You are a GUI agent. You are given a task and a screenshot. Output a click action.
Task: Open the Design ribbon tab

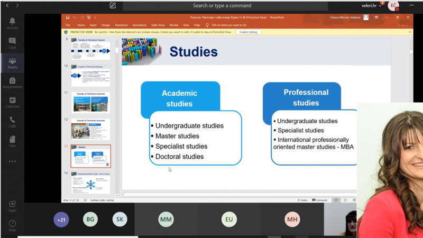click(106, 25)
